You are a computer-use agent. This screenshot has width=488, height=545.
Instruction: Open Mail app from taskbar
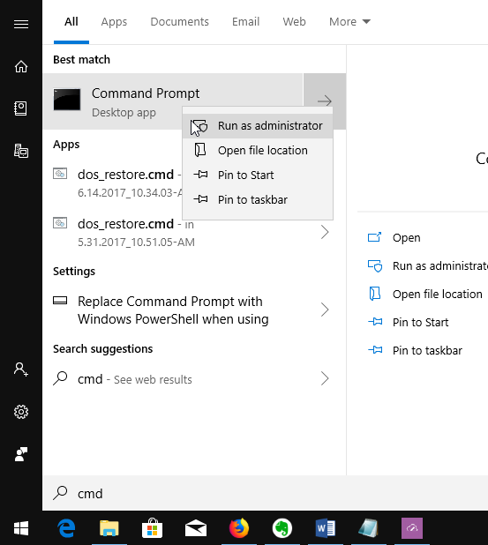(x=196, y=528)
